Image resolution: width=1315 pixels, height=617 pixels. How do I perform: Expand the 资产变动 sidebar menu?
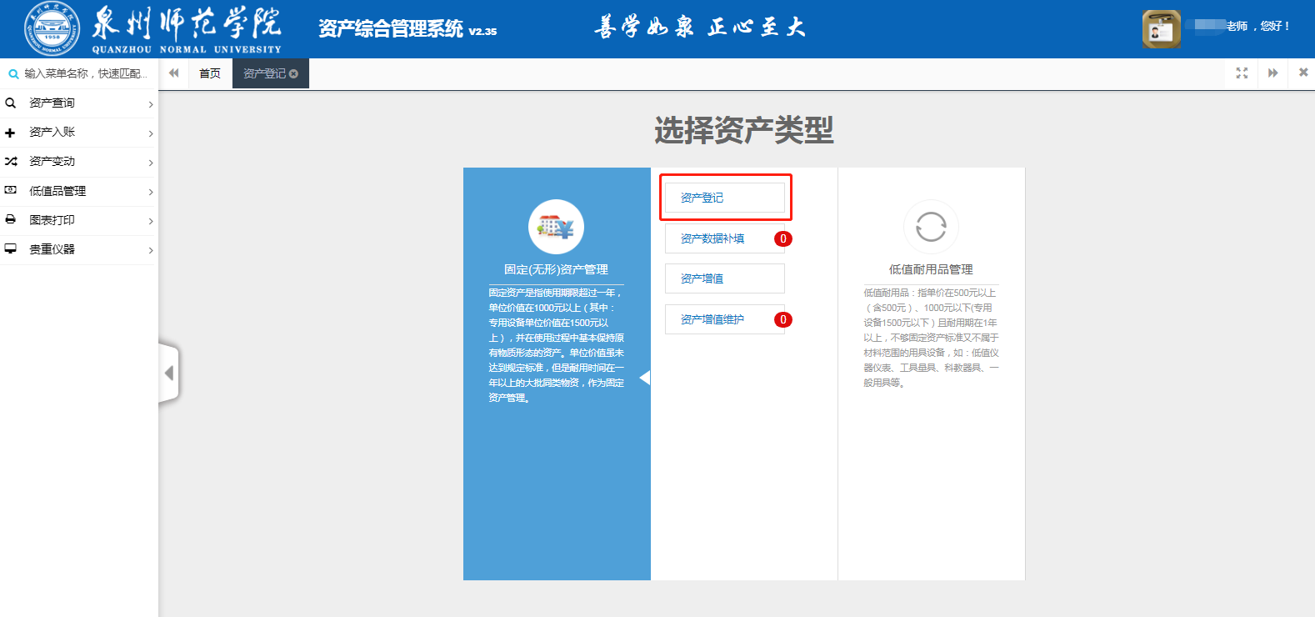coord(78,162)
